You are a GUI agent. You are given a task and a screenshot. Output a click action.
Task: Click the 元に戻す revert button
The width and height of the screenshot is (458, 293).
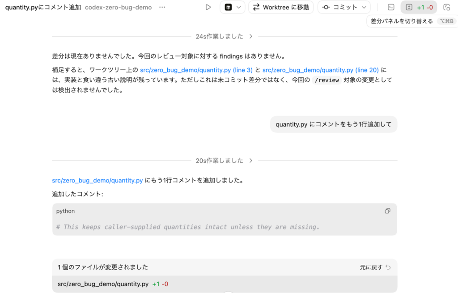(371, 267)
